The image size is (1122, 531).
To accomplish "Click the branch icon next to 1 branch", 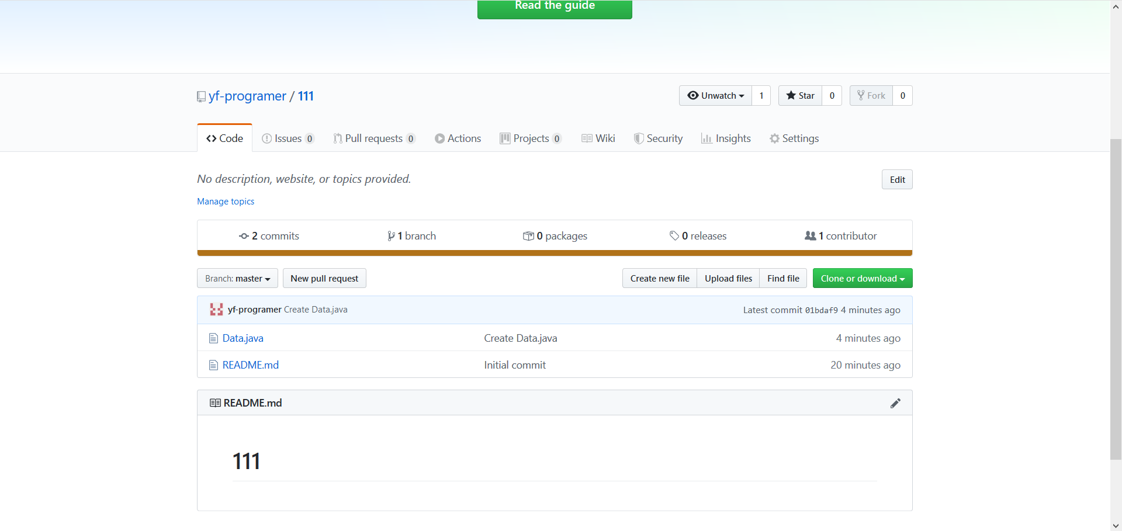I will tap(392, 235).
